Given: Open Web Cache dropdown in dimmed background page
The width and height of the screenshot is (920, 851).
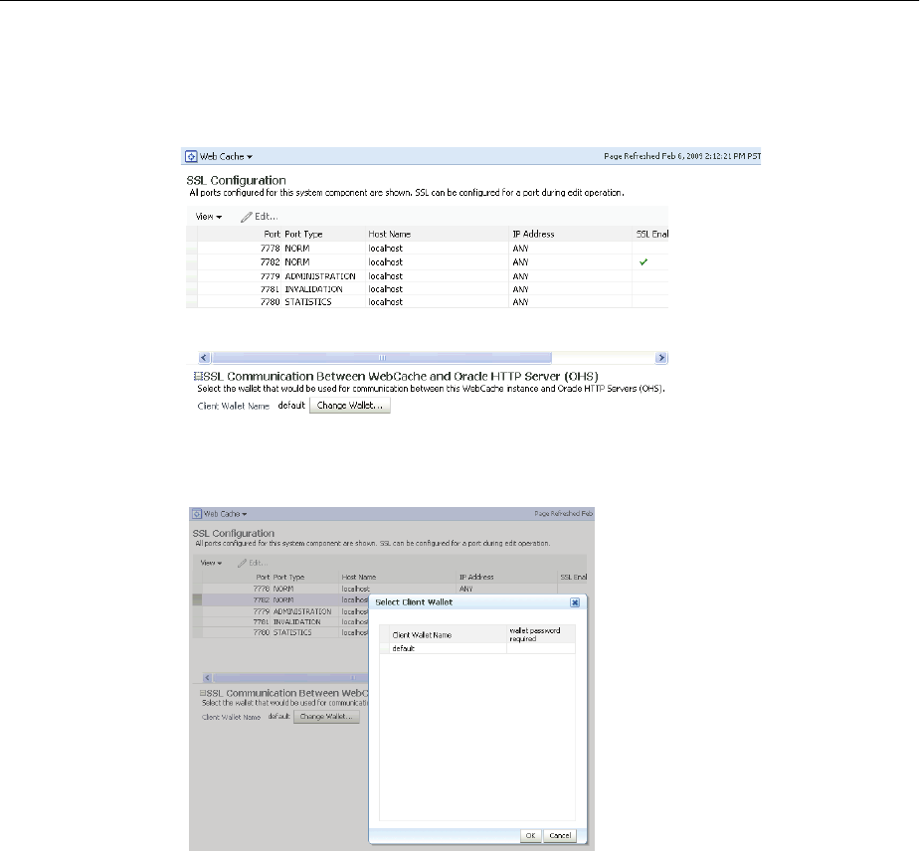Looking at the screenshot, I should 226,514.
